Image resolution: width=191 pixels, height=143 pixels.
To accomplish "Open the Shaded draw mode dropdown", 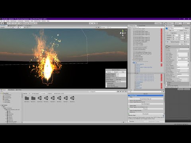I will click(x=6, y=27).
